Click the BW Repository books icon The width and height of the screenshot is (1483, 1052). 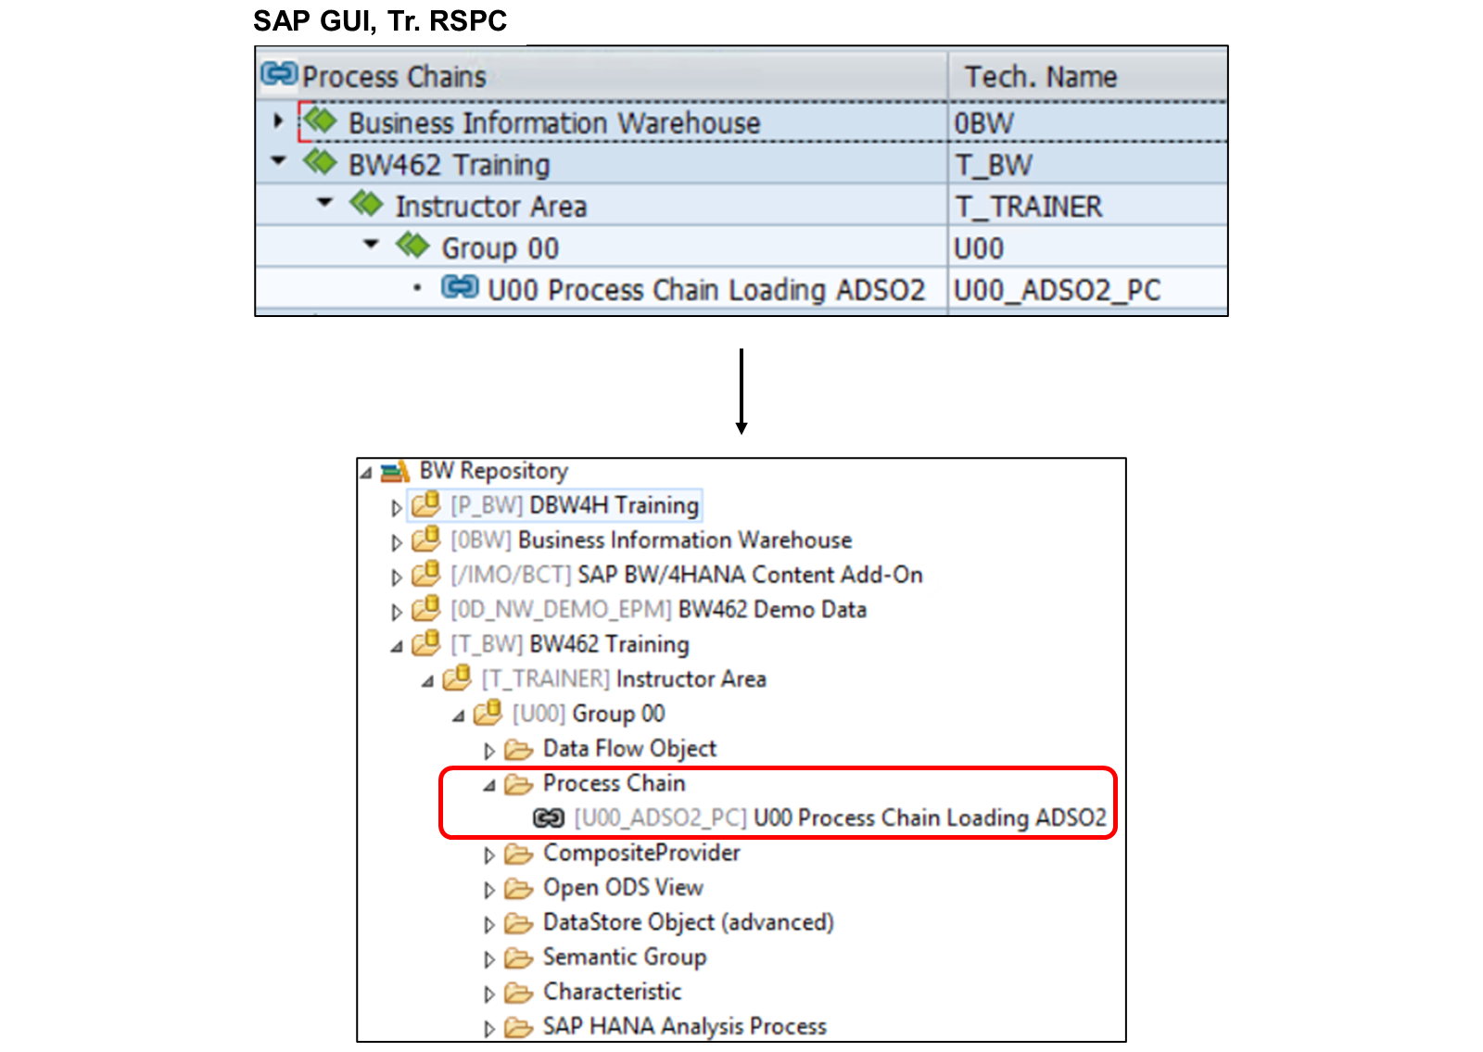396,472
